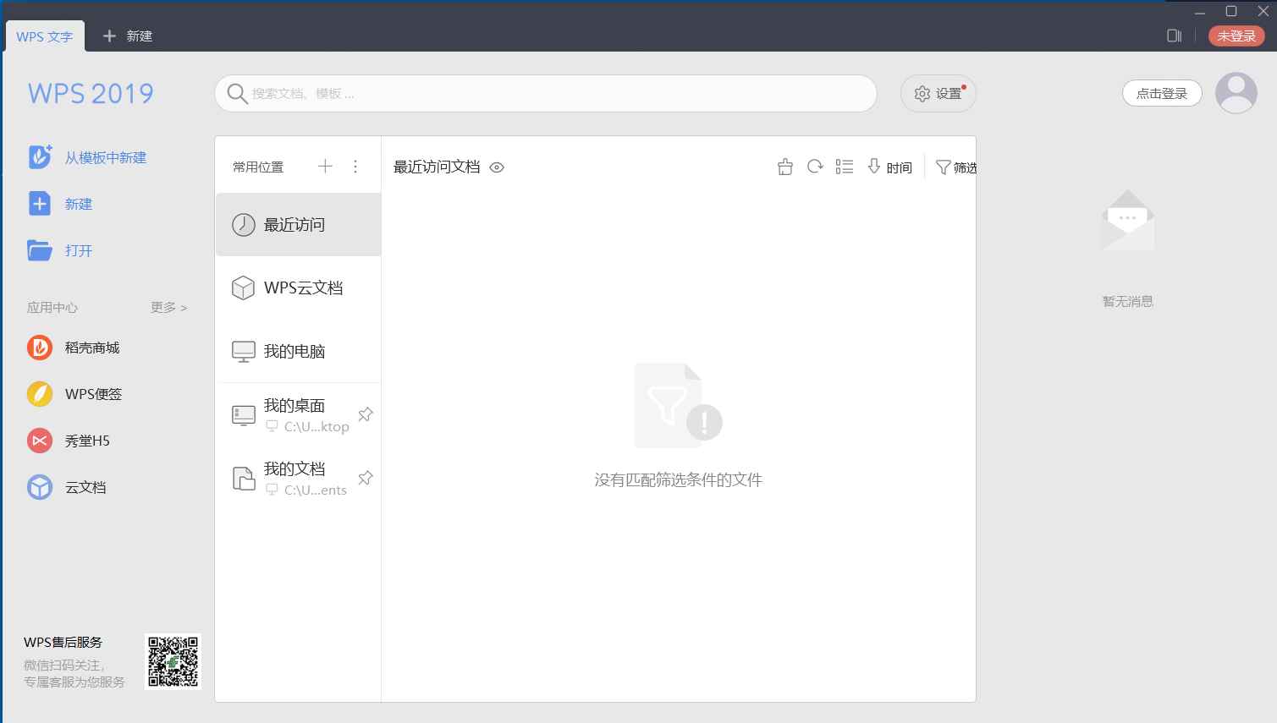
Task: Open 设置 settings button
Action: tap(938, 93)
